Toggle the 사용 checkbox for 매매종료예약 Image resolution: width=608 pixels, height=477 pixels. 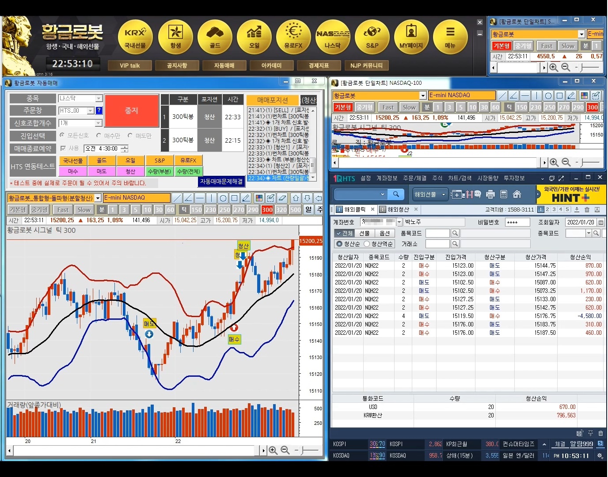click(63, 148)
